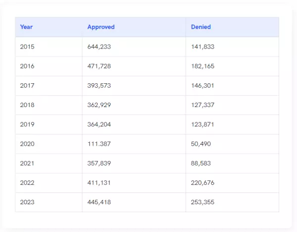Click approved value 411,131

99,183
